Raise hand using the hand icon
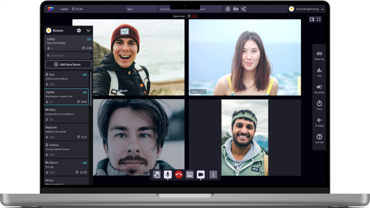Screen dimensions: 370x208 coord(157,174)
